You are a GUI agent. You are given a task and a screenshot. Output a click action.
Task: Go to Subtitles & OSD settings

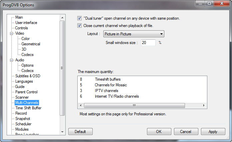pos(28,76)
